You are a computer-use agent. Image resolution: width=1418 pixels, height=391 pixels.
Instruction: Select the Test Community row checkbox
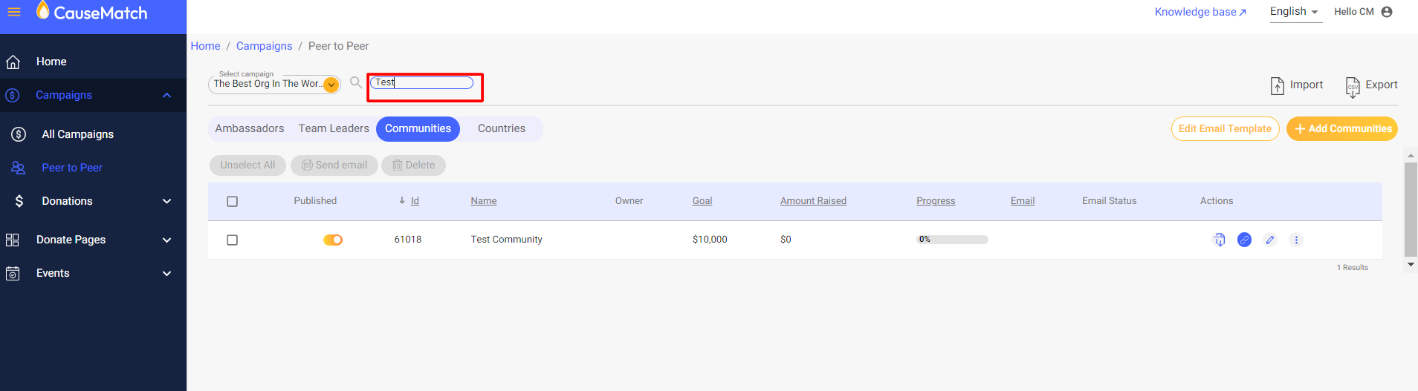click(233, 240)
